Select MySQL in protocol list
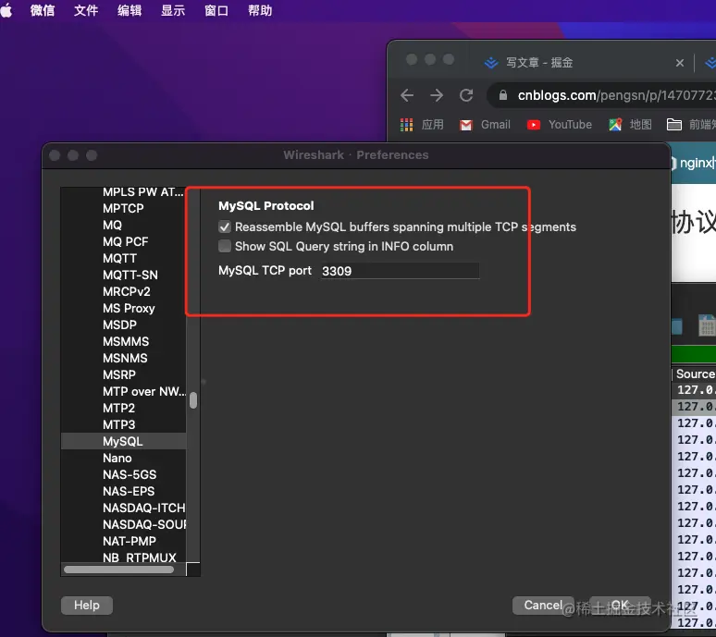The height and width of the screenshot is (637, 716). click(x=123, y=441)
